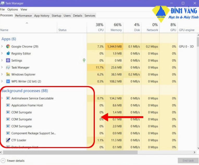Sort by the Status column header
199x165 pixels.
click(72, 27)
